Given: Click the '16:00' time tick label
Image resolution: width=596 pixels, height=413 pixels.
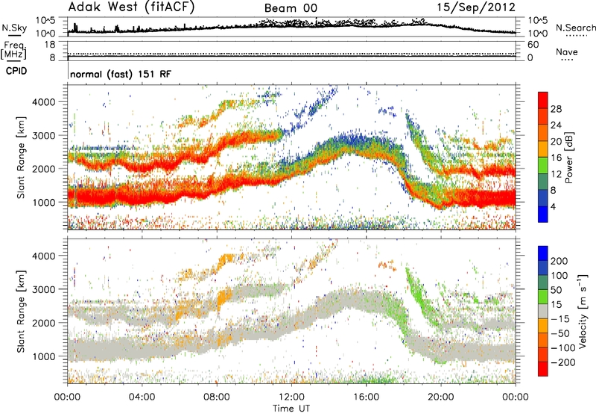Looking at the screenshot, I should coord(366,397).
